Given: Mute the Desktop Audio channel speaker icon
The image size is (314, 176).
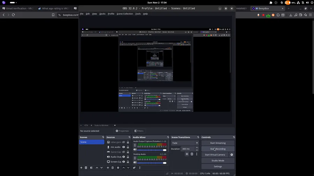Looking at the screenshot, I should [135, 162].
